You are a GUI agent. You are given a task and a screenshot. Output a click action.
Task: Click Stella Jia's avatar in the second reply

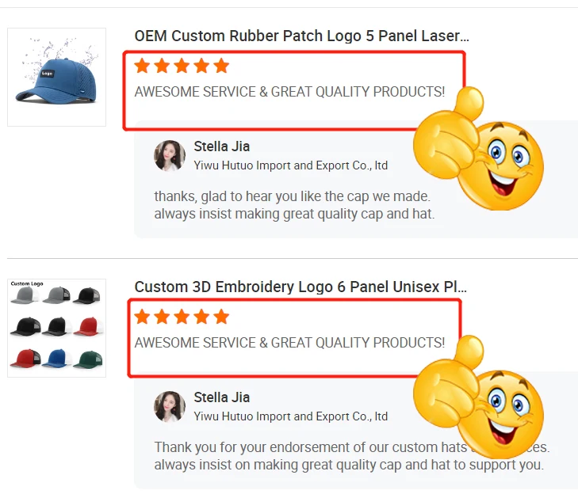tap(170, 407)
